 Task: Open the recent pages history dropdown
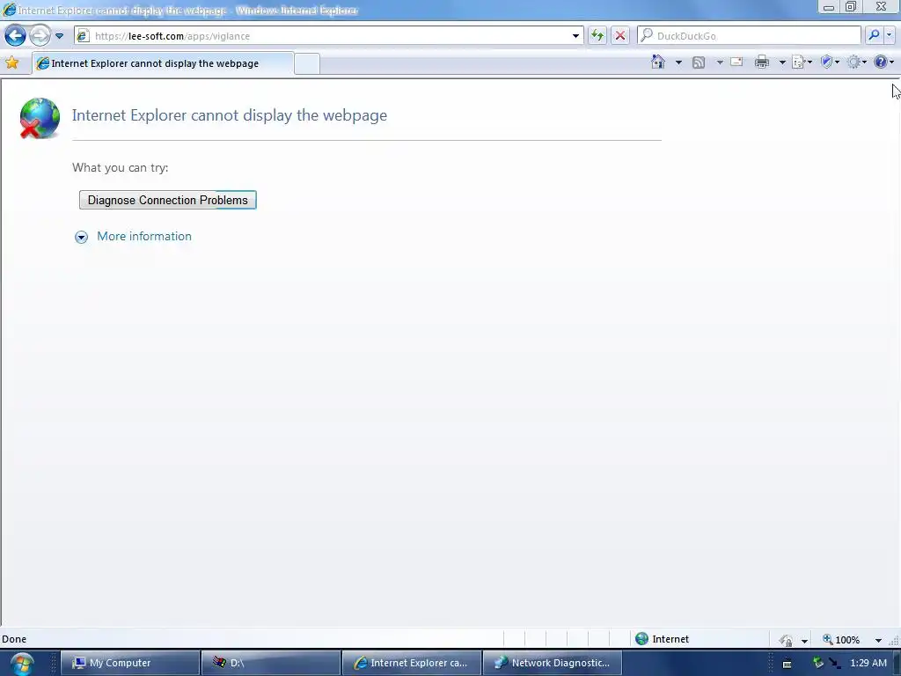(59, 35)
